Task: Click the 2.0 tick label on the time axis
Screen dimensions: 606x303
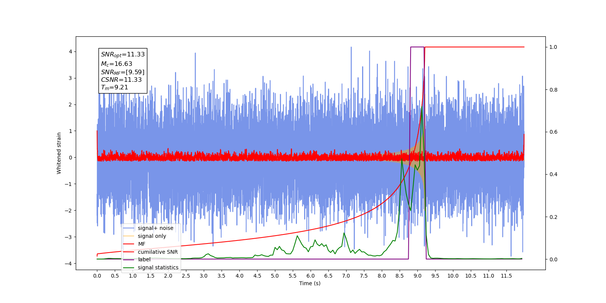Action: pos(168,276)
